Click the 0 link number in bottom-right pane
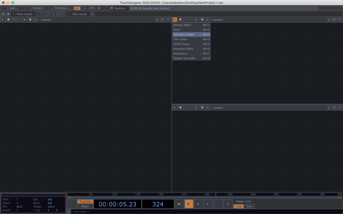343x214 pixels. pos(329,108)
